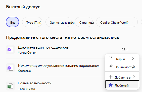This screenshot has width=142, height=92.
Task: Click the plus icon beside Добавить в
Action: click(x=111, y=77)
